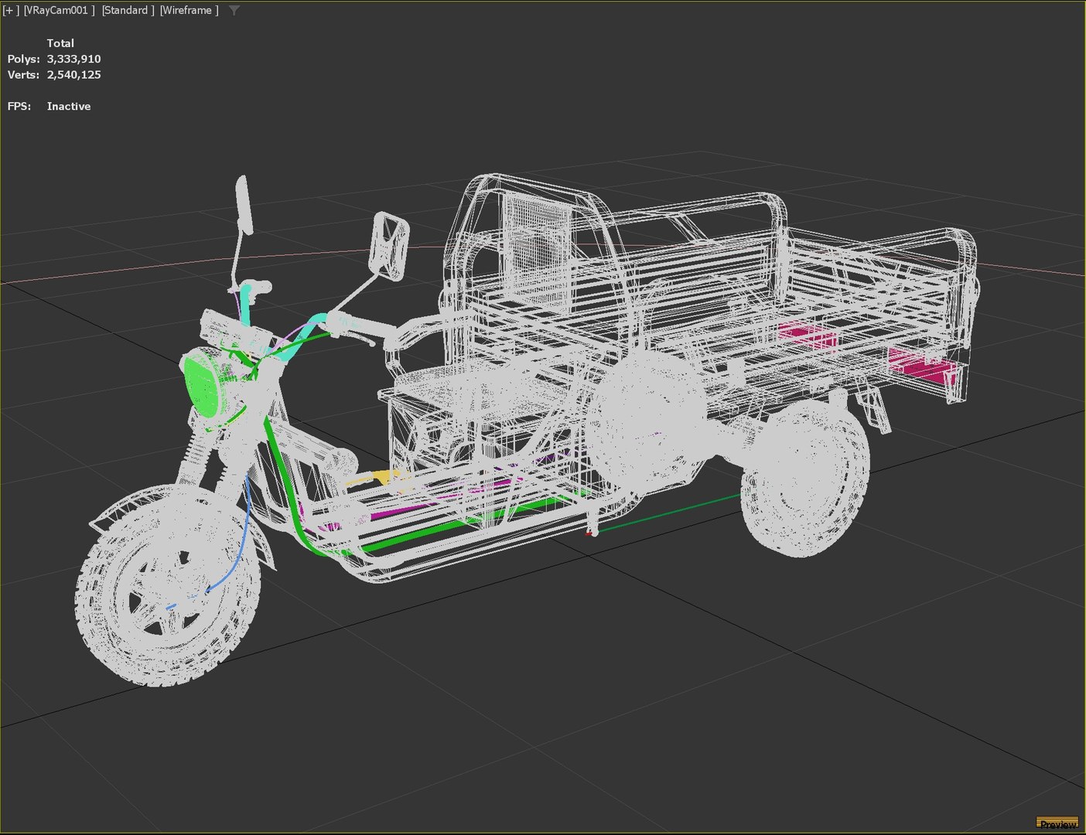This screenshot has height=835, width=1086.
Task: Select the Verts count value 2,540,125
Action: 73,75
